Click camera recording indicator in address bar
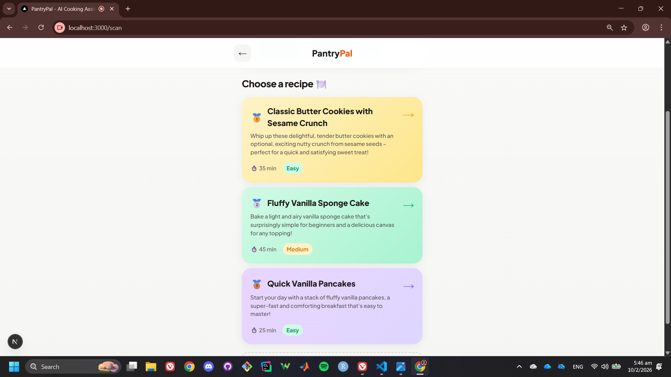Screen dimensions: 671x377 (x=60, y=28)
